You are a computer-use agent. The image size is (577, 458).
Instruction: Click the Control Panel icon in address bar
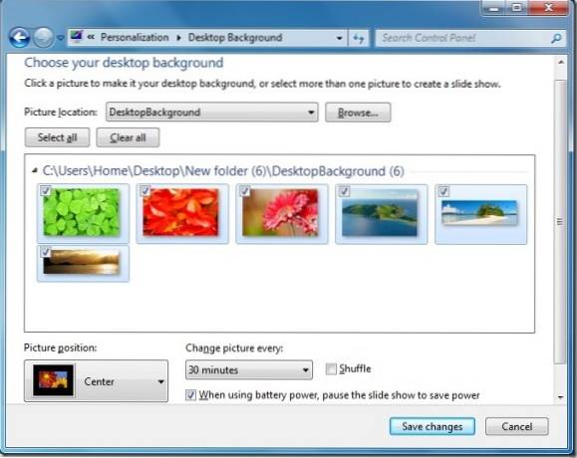pos(77,37)
